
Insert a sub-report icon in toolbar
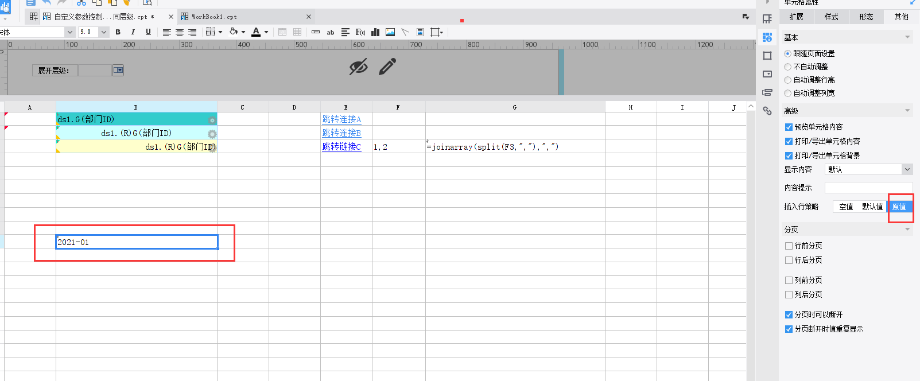[x=420, y=32]
